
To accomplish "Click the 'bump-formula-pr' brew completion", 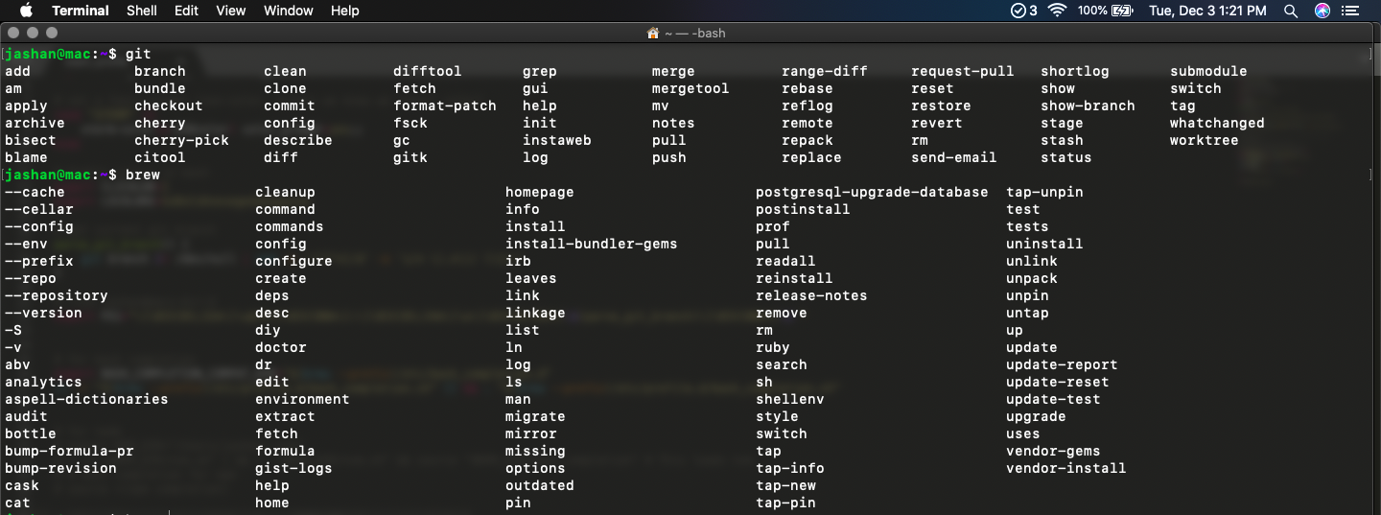I will point(69,451).
